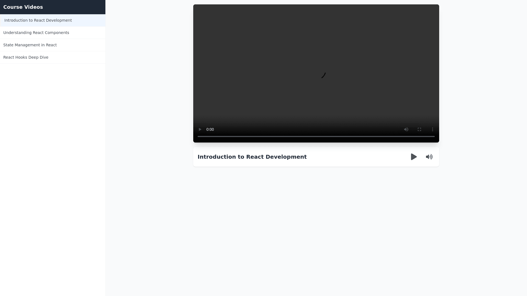Click the Course Videos sidebar header
This screenshot has height=296, width=527.
tap(23, 7)
